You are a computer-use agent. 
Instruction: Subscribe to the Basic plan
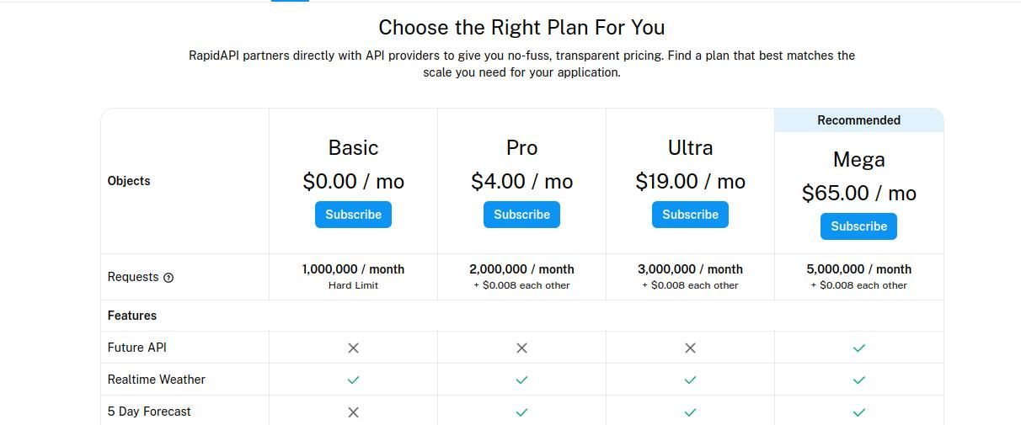click(353, 215)
